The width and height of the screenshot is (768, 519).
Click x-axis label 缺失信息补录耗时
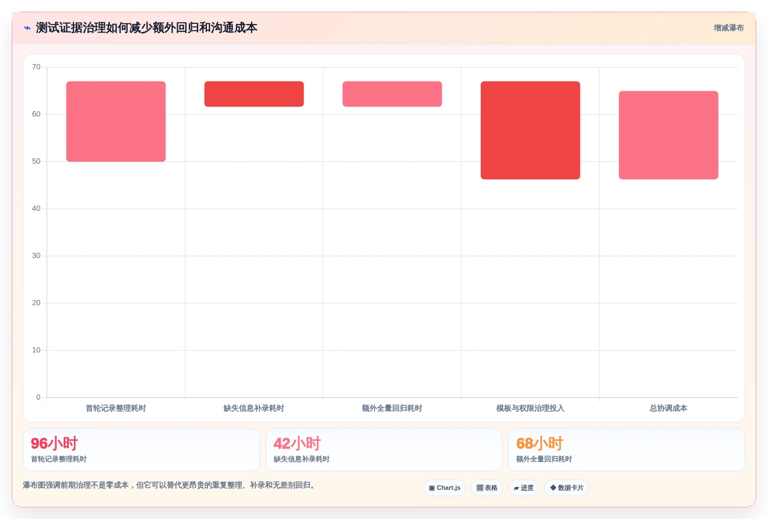coord(254,408)
